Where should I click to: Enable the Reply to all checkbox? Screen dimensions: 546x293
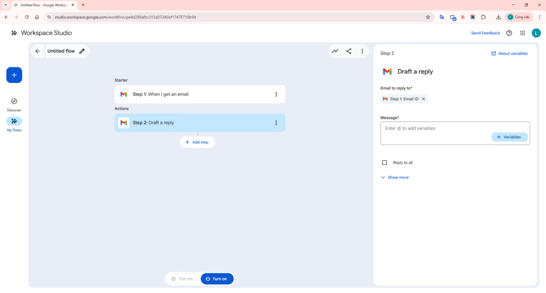pos(384,162)
